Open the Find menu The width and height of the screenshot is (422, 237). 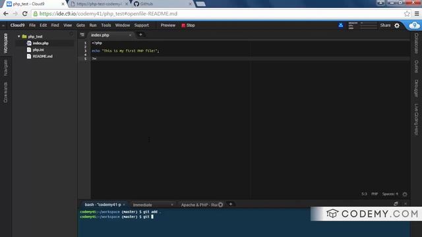tap(55, 25)
